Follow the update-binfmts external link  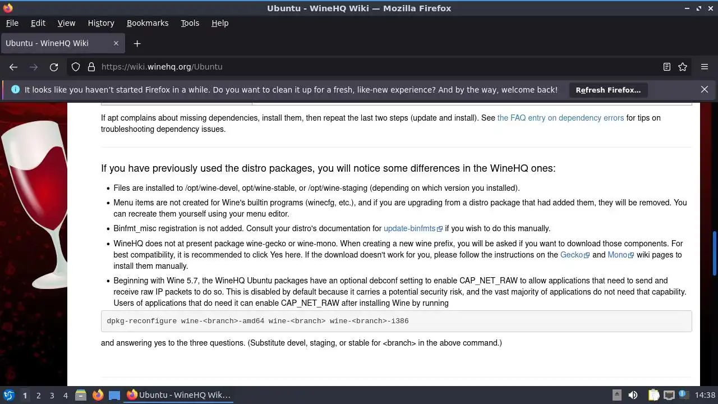413,228
